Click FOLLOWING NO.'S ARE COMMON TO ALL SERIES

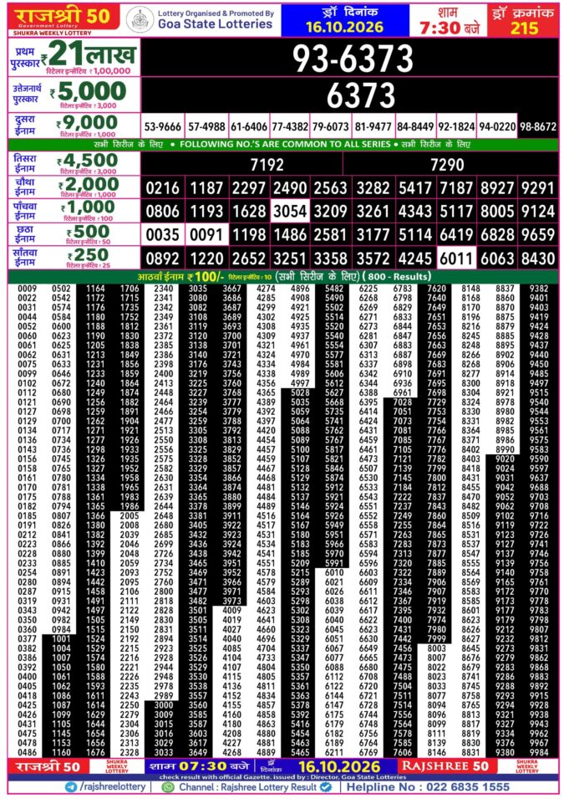[x=285, y=144]
